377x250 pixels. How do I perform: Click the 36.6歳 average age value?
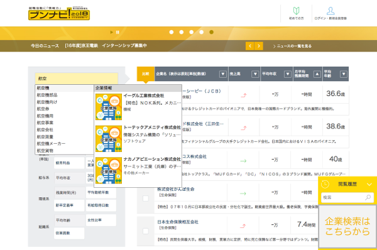pos(336,94)
